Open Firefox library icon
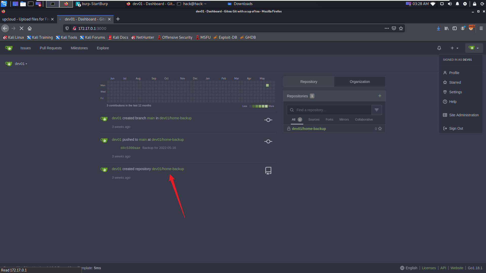Image resolution: width=486 pixels, height=273 pixels. click(x=447, y=28)
